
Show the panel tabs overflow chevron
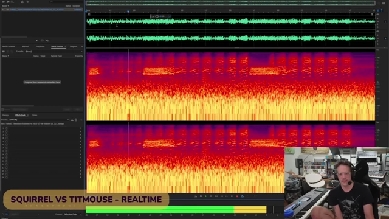(x=82, y=46)
